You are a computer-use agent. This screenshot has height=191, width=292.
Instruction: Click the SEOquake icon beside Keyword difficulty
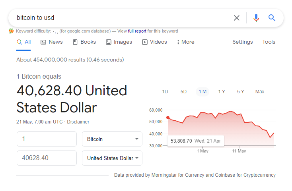point(11,31)
